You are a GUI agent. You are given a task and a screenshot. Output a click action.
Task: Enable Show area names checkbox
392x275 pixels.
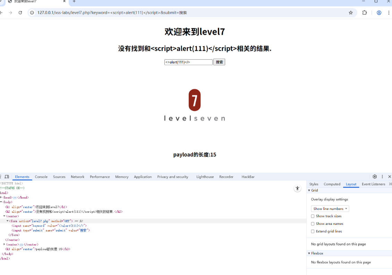(x=313, y=224)
